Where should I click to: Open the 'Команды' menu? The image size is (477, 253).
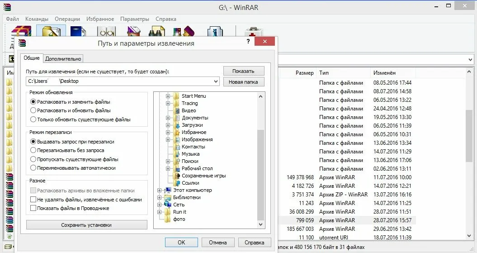(x=37, y=19)
